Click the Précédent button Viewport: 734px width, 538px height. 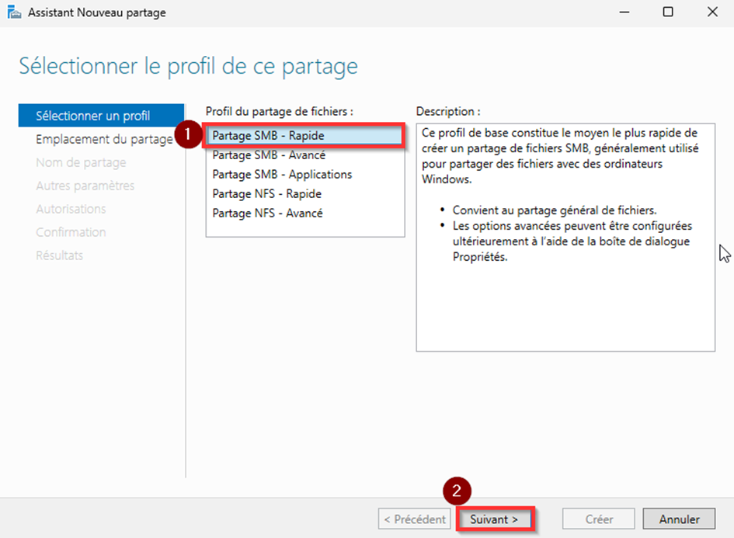[x=416, y=519]
